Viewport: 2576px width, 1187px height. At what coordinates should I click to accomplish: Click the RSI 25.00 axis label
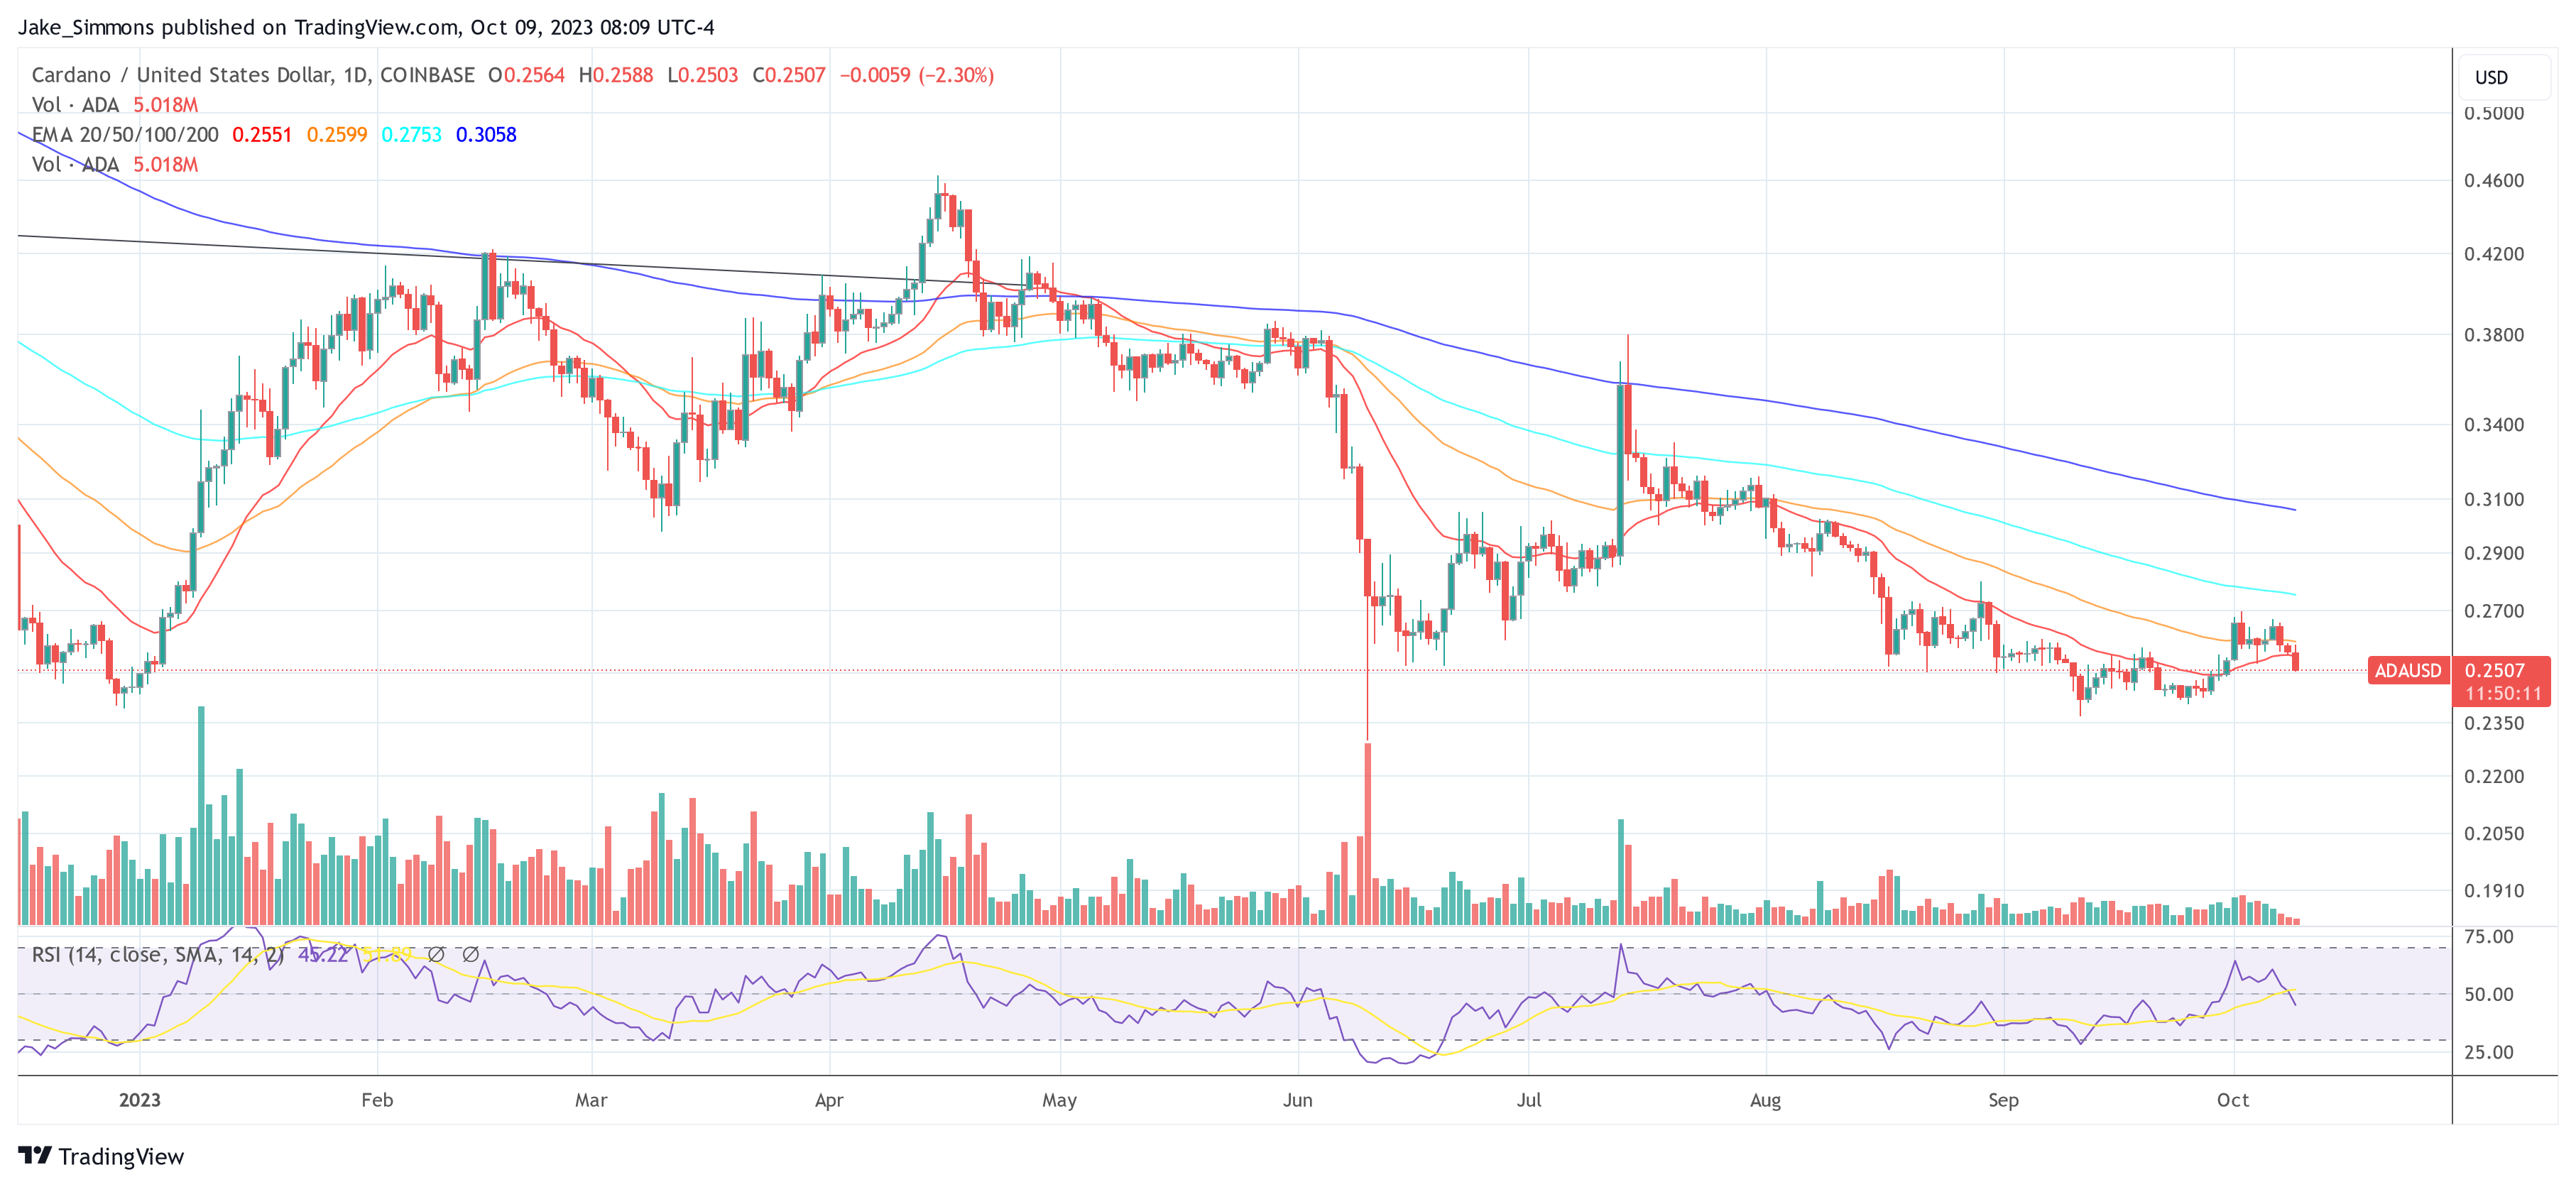pos(2489,1052)
